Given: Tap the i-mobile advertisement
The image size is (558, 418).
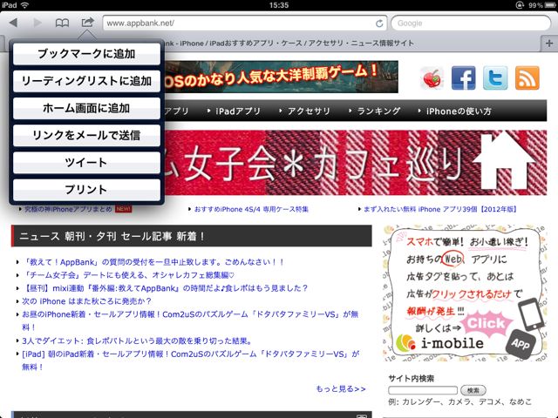Looking at the screenshot, I should (466, 293).
